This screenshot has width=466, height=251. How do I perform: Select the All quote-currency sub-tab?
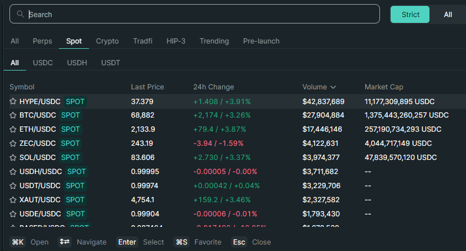pos(15,63)
